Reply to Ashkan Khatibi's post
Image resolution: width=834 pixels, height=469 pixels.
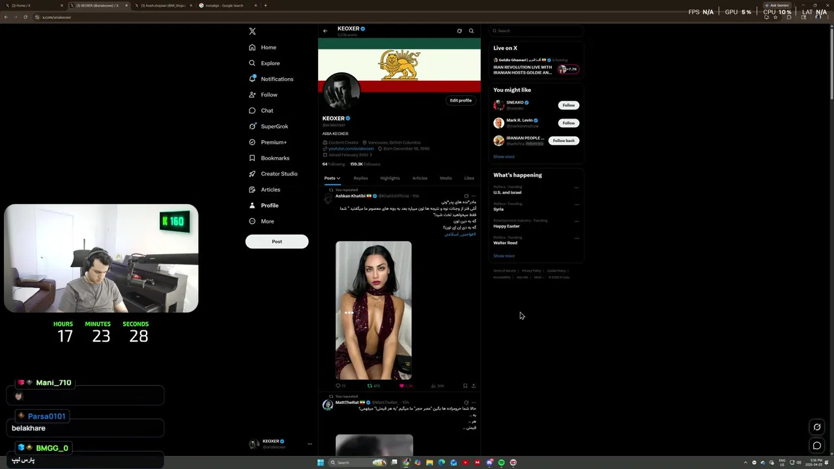click(x=339, y=386)
